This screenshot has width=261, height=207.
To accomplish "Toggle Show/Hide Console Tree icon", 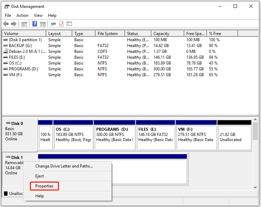I will (24, 24).
